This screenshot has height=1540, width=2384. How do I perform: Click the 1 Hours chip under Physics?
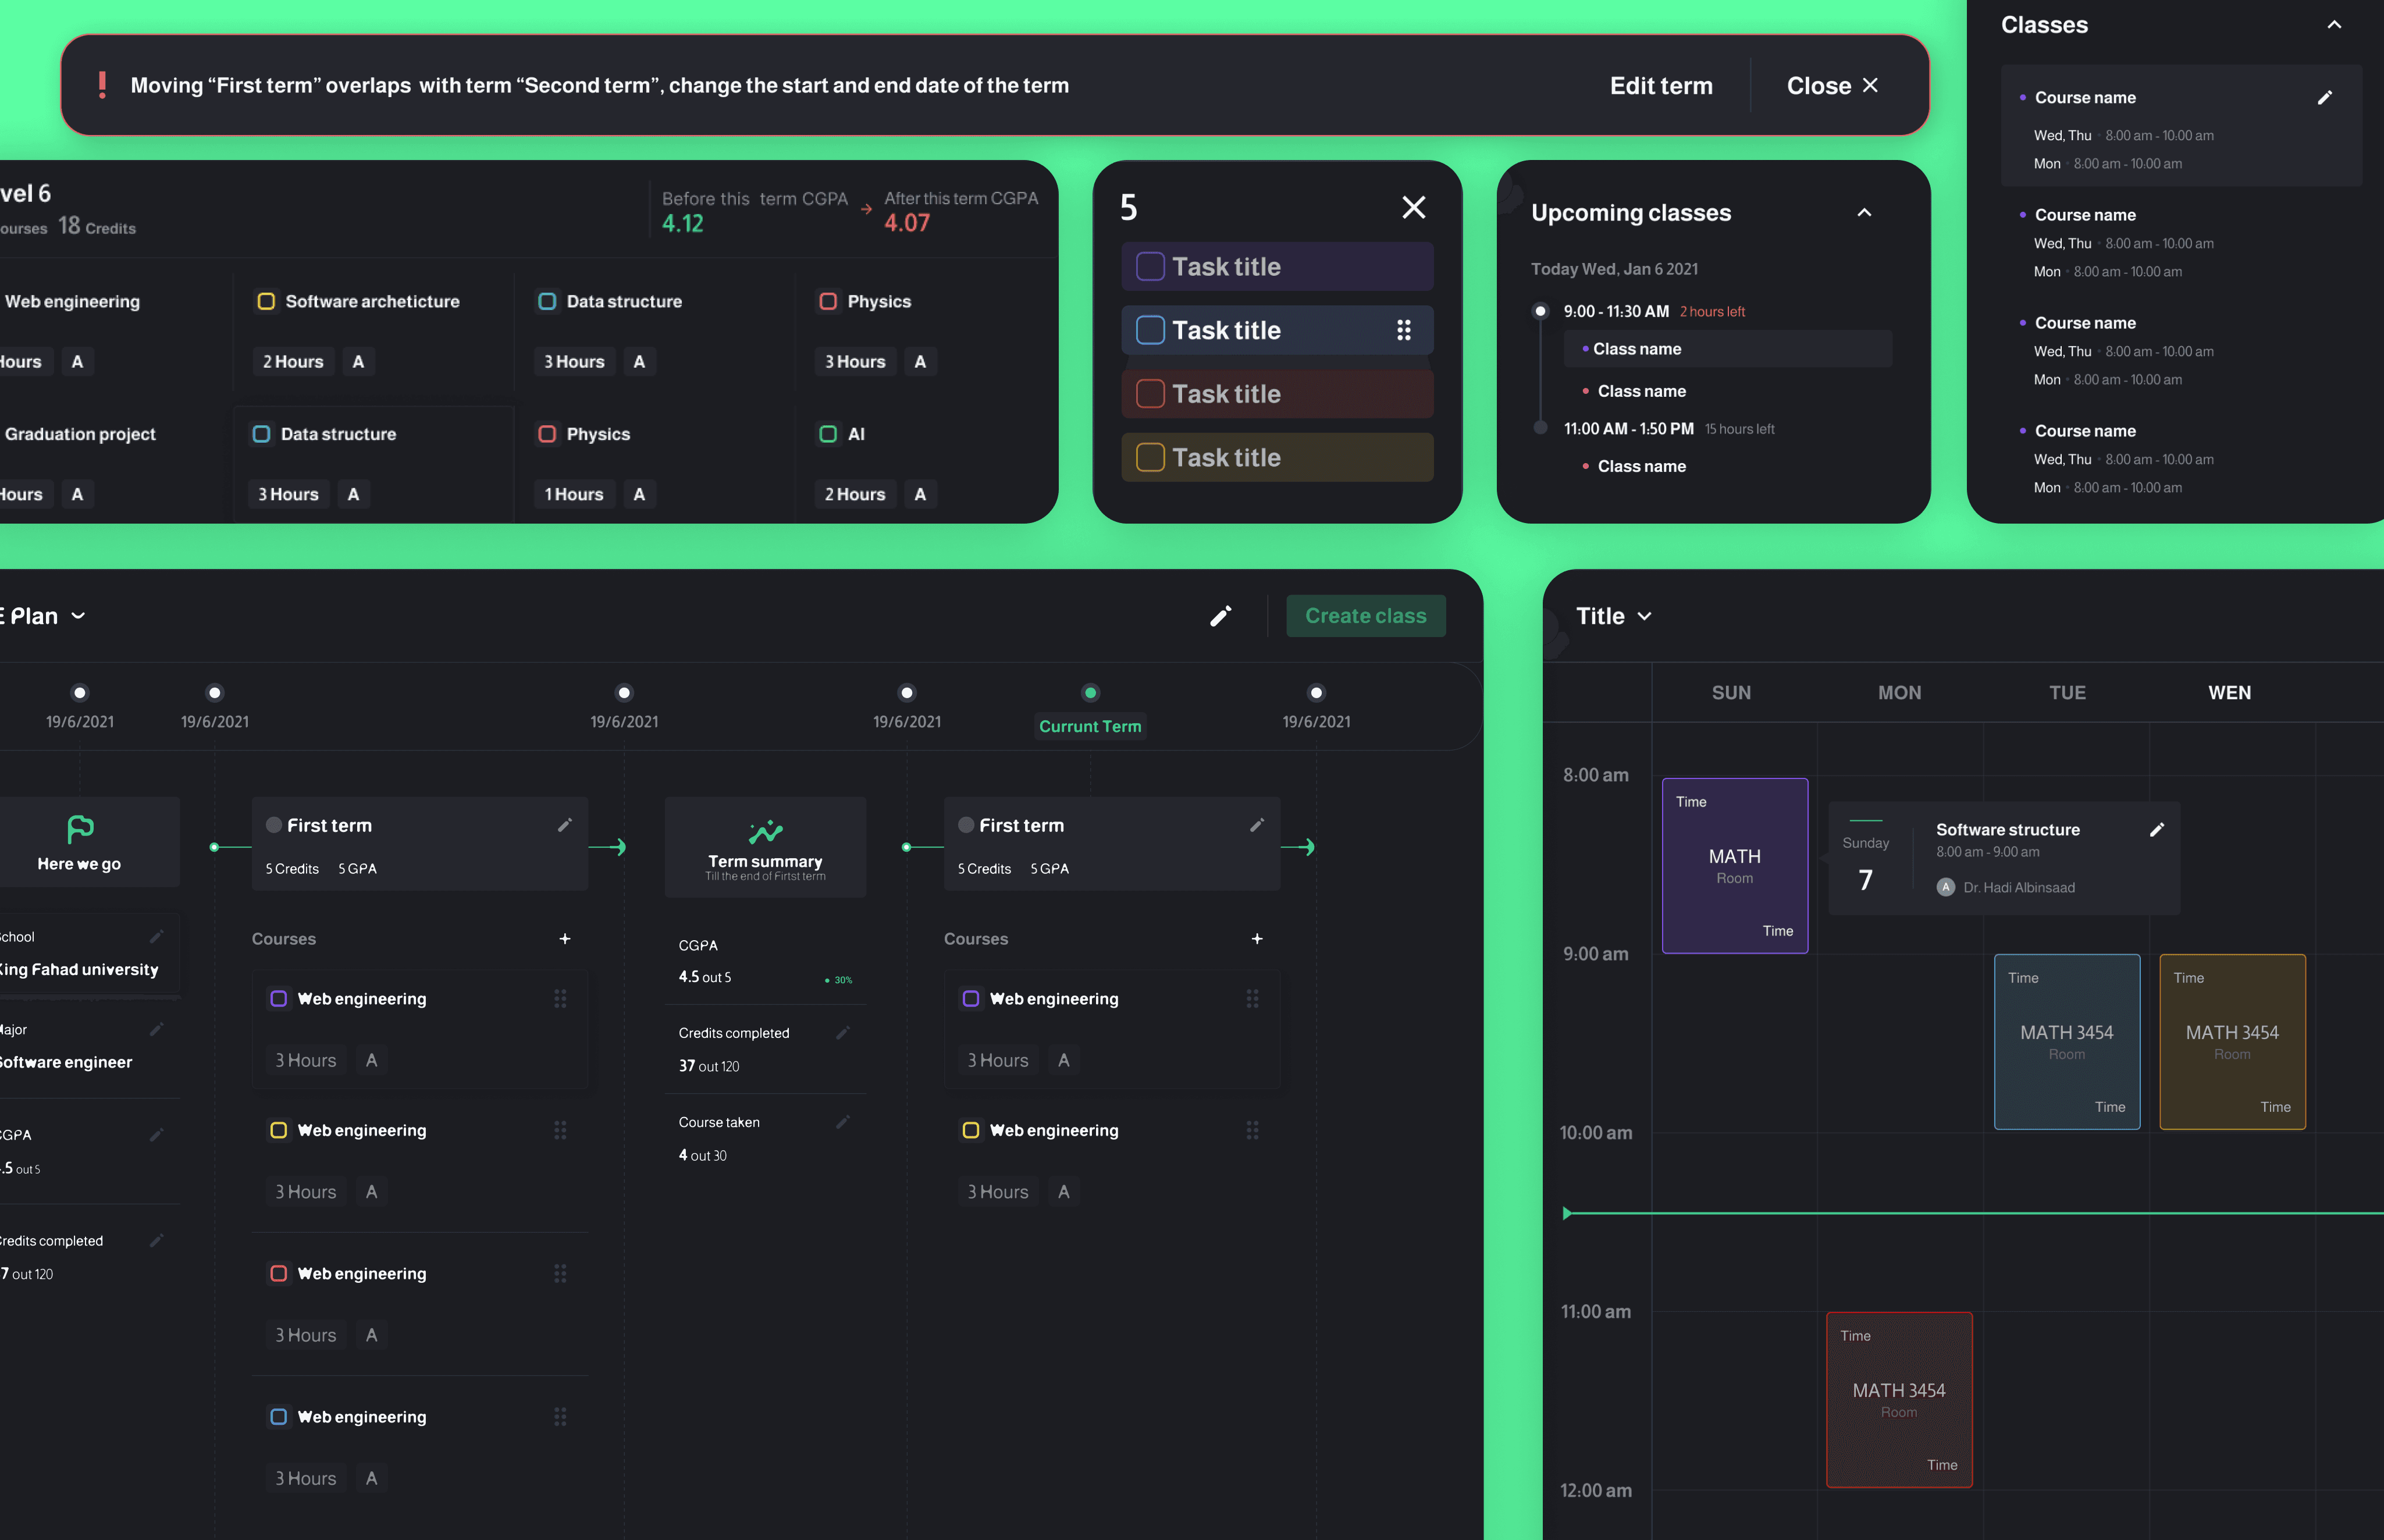[574, 494]
